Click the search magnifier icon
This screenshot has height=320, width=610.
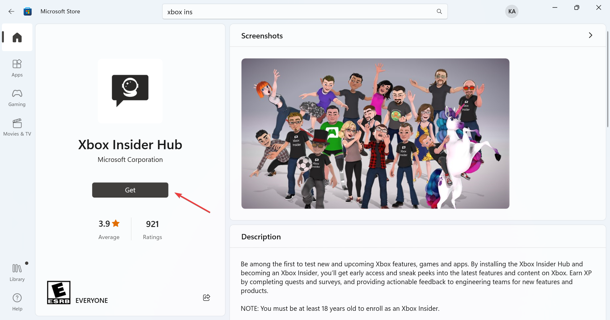click(439, 11)
